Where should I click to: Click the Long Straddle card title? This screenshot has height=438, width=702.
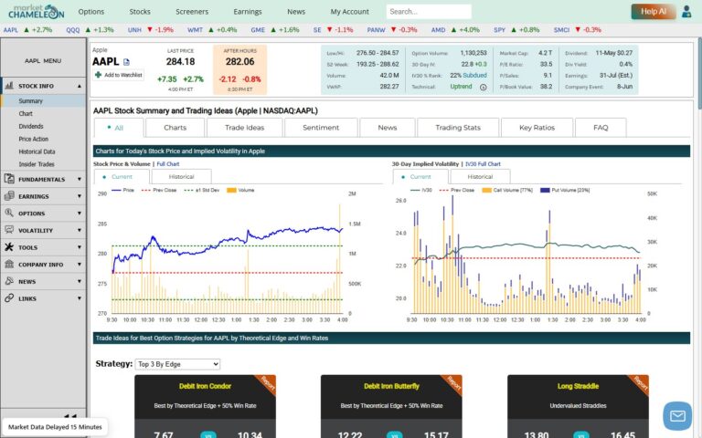(578, 386)
